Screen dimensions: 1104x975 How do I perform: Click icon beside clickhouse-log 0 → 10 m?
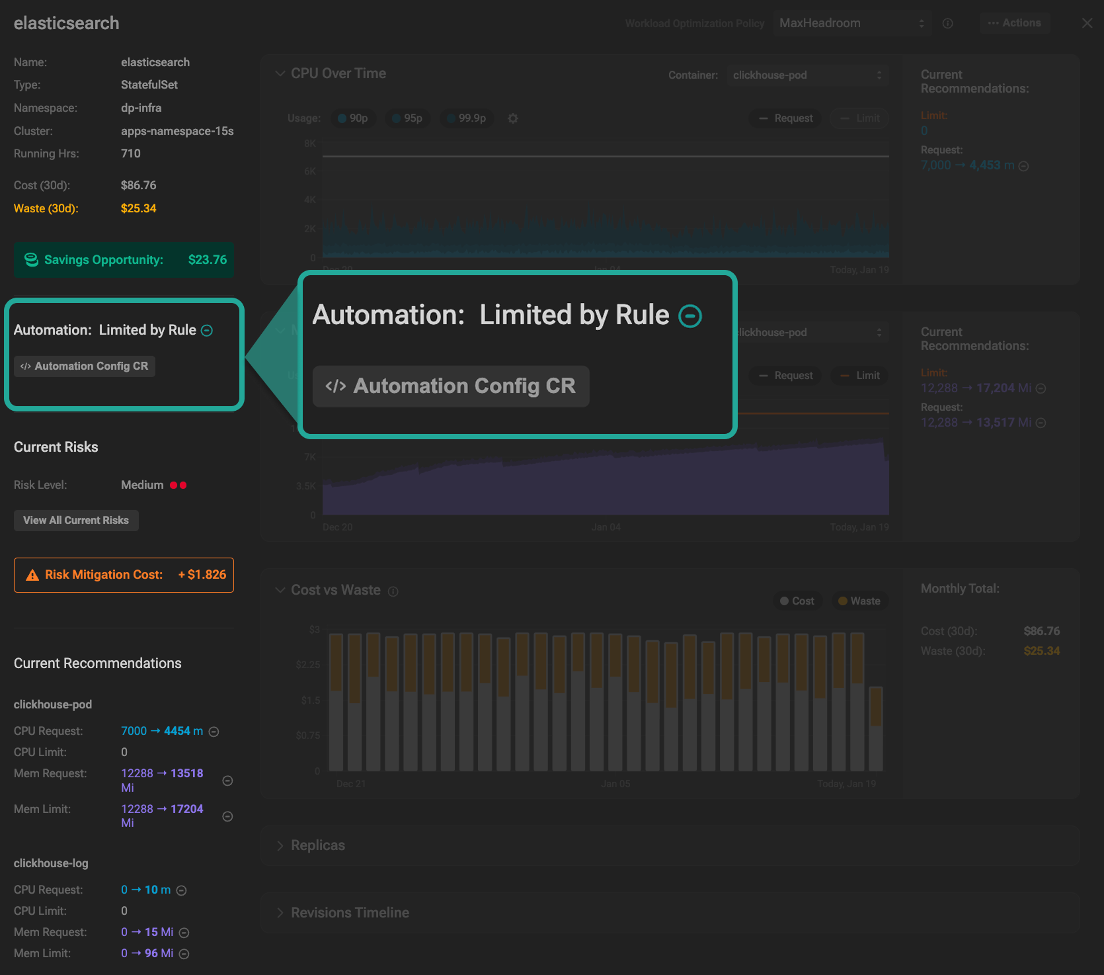[x=182, y=890]
